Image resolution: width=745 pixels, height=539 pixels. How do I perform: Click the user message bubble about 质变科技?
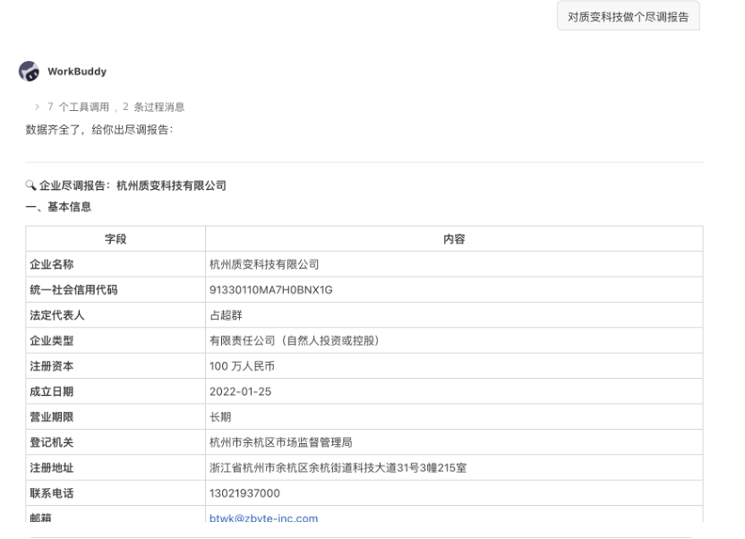click(x=628, y=17)
